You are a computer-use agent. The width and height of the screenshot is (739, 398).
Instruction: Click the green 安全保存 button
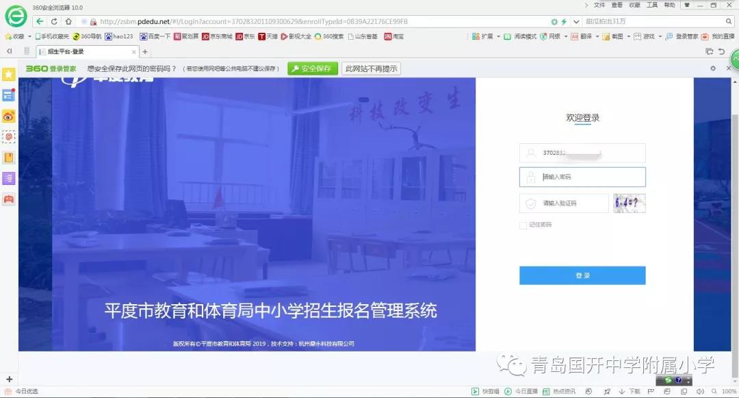pos(313,69)
